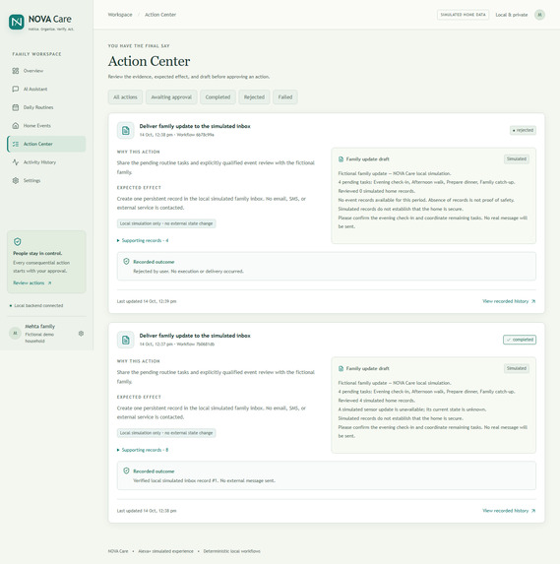Click 'Rejected by user' outcome text

pyautogui.click(x=188, y=272)
